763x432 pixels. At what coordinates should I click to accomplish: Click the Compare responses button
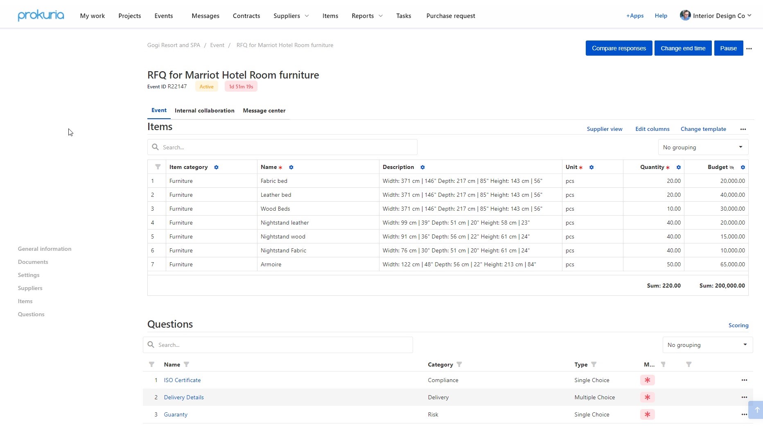click(x=619, y=48)
